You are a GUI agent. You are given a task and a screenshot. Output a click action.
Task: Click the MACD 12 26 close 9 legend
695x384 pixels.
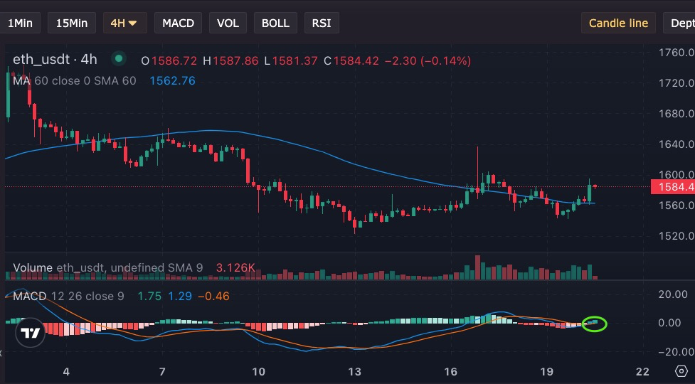(69, 296)
